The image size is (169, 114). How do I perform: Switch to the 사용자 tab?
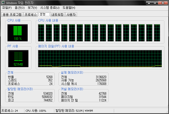click(x=71, y=15)
